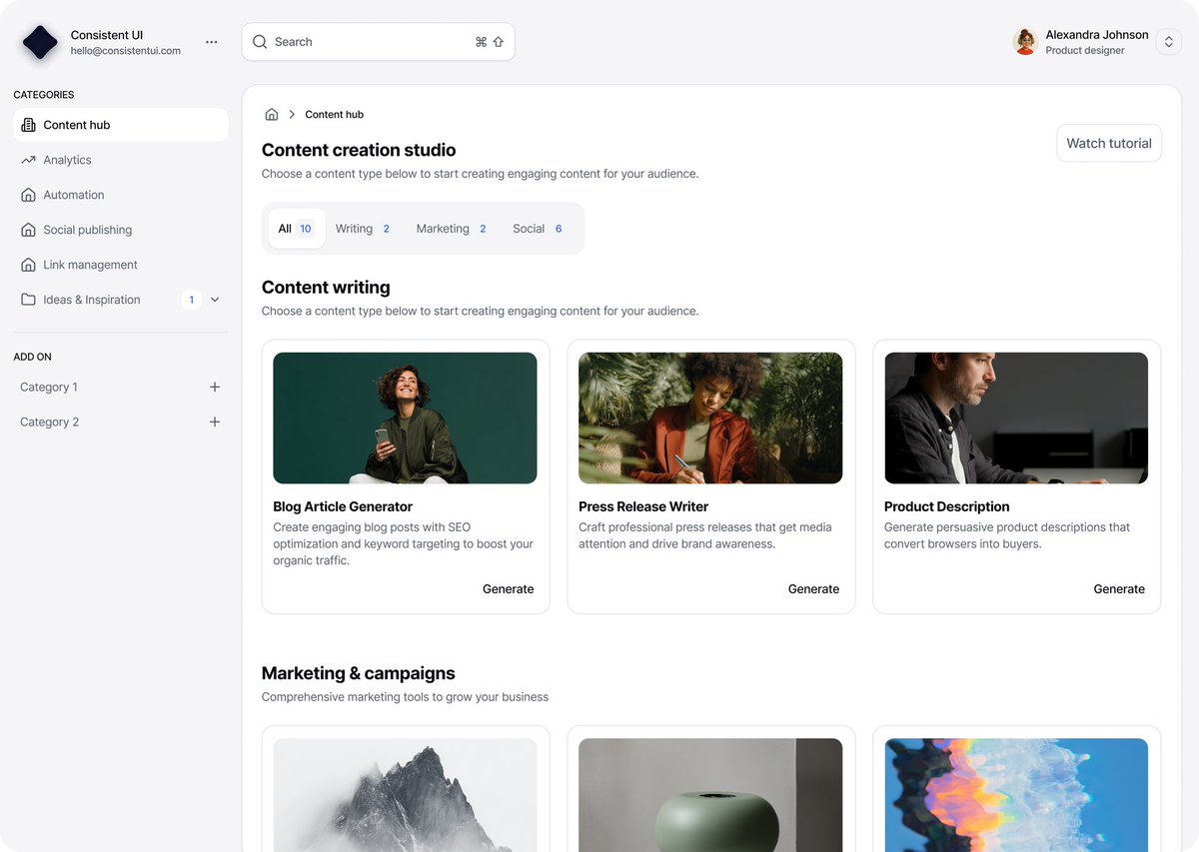Viewport: 1199px width, 852px height.
Task: Add to Category 2 with plus icon
Action: click(x=215, y=423)
